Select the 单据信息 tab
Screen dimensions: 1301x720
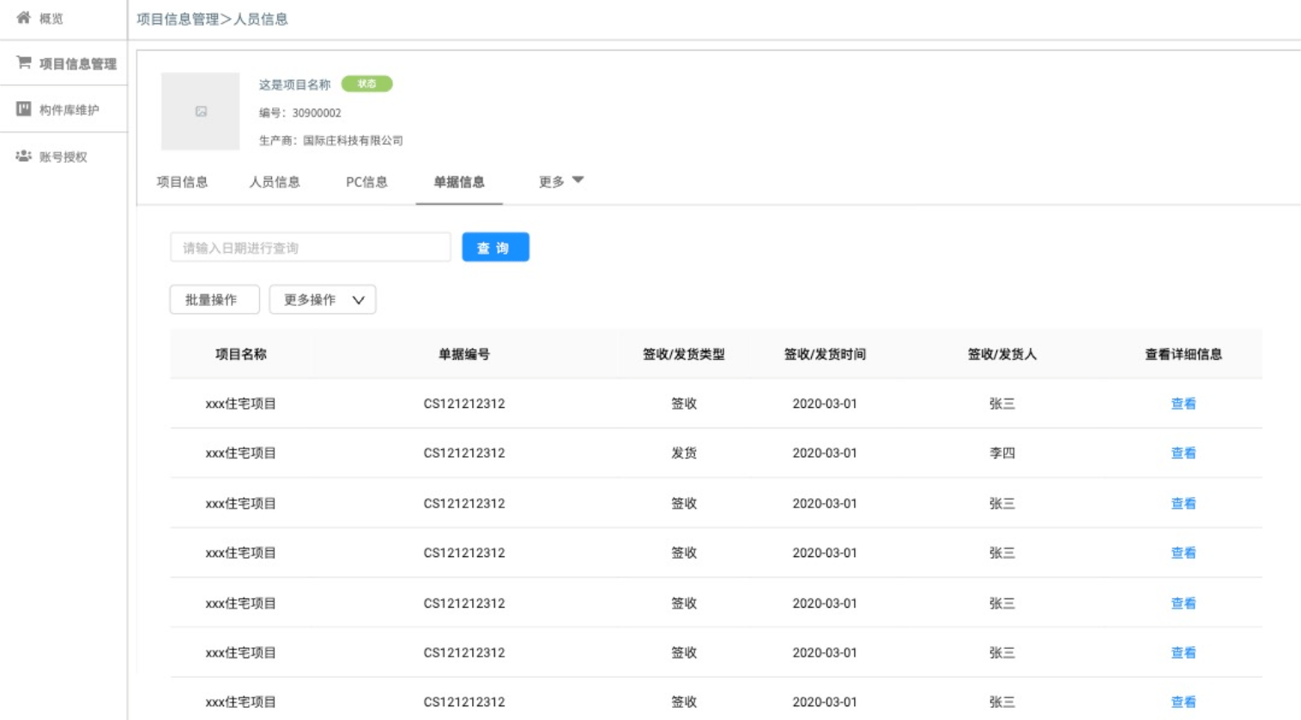(x=459, y=182)
